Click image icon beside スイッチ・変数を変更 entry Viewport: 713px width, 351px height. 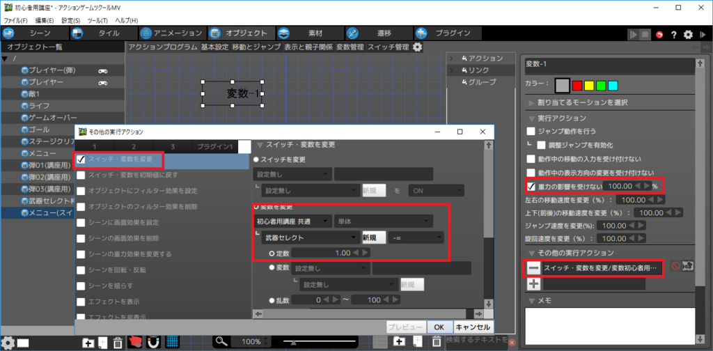[687, 267]
